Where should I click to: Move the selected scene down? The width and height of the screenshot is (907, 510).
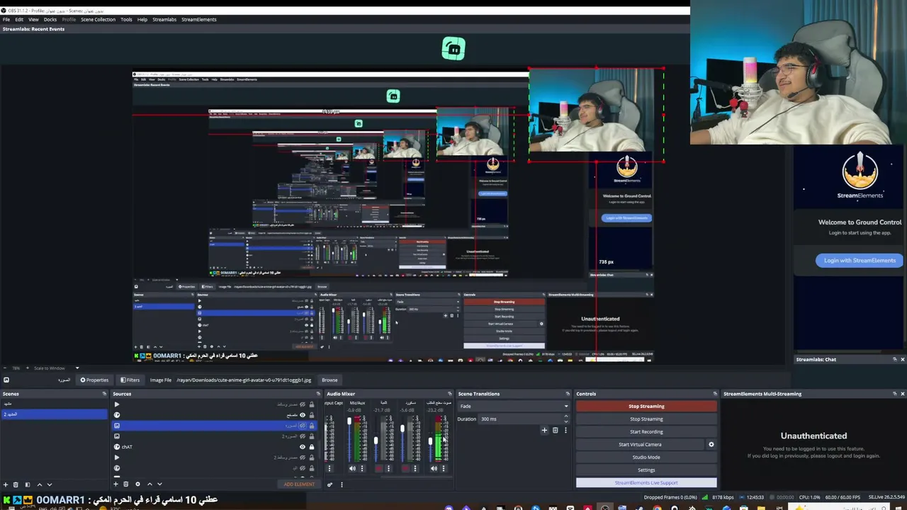click(49, 484)
